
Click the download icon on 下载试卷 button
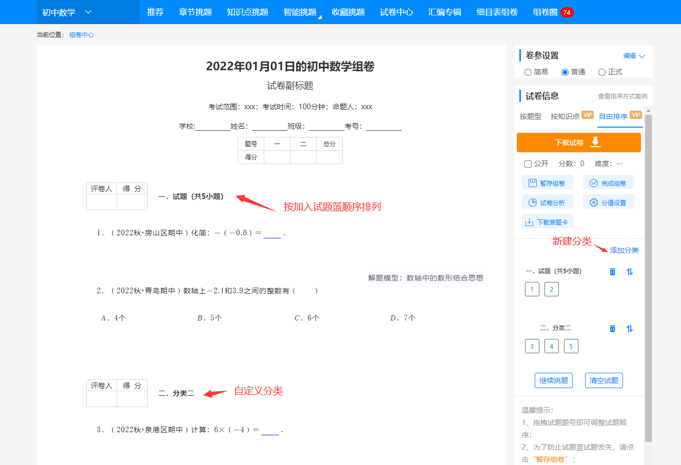tap(595, 142)
